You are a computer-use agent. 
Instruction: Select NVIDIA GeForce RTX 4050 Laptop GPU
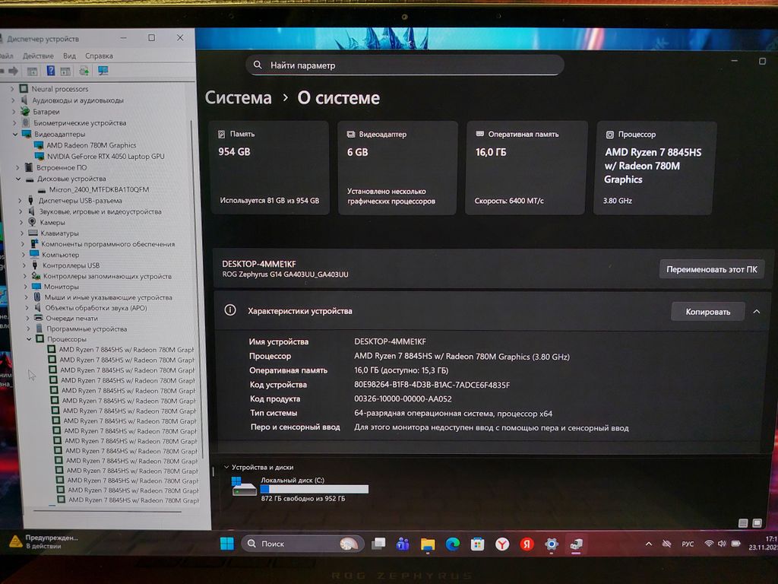tap(105, 157)
